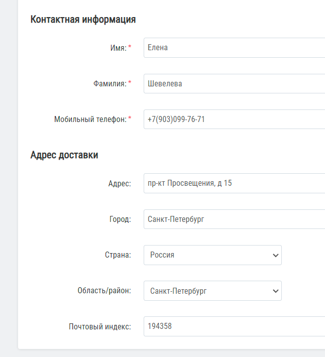This screenshot has height=357, width=325.
Task: Open the Страна dropdown showing Россия
Action: pos(212,255)
